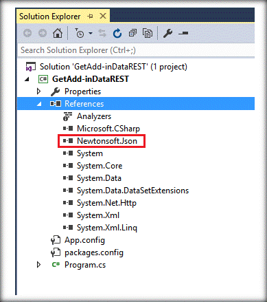
Task: Toggle the auto-hide pin icon
Action: [91, 17]
